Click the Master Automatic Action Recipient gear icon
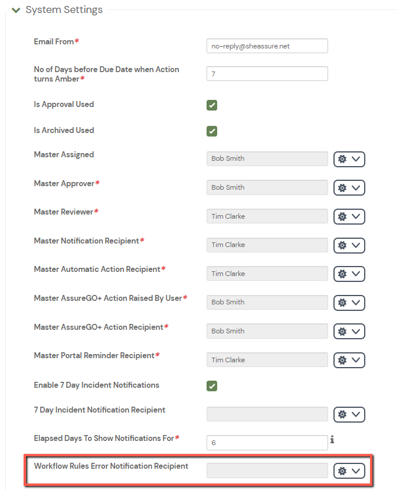 342,274
